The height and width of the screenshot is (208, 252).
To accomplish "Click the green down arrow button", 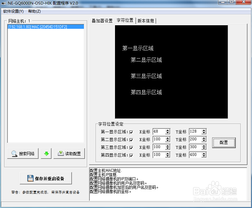I will (x=46, y=154).
